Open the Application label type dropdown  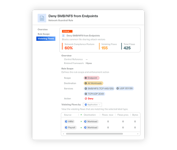92,105
